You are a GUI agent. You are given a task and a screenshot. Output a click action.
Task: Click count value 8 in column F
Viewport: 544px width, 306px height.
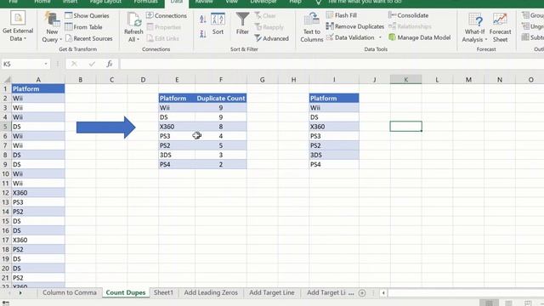221,127
